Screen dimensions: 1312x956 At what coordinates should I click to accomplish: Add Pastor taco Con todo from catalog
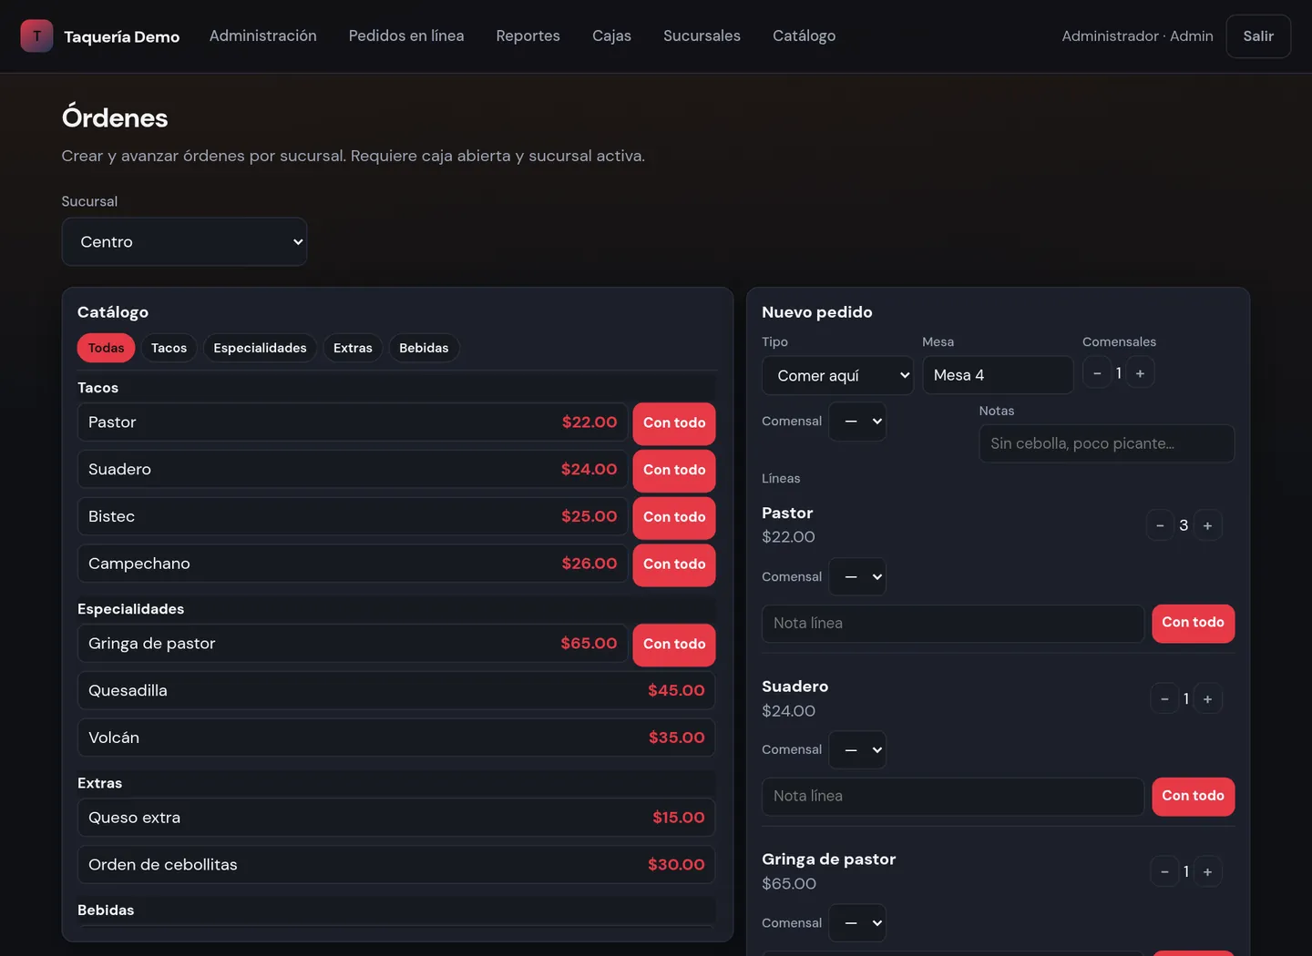674,423
